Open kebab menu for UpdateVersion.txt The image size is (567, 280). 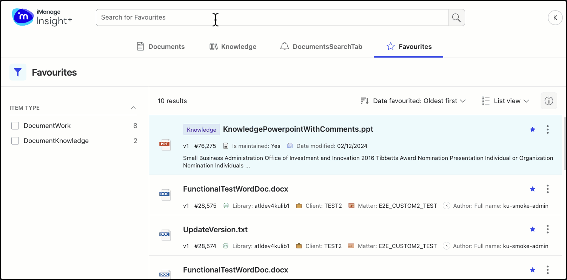[547, 229]
